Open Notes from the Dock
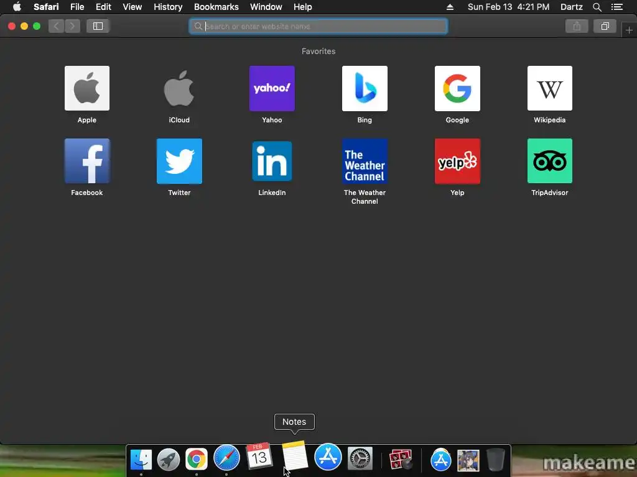The image size is (637, 477). pyautogui.click(x=295, y=456)
